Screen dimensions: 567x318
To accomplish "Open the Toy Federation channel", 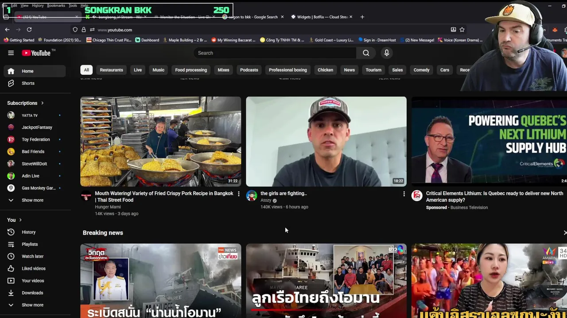I will point(35,140).
